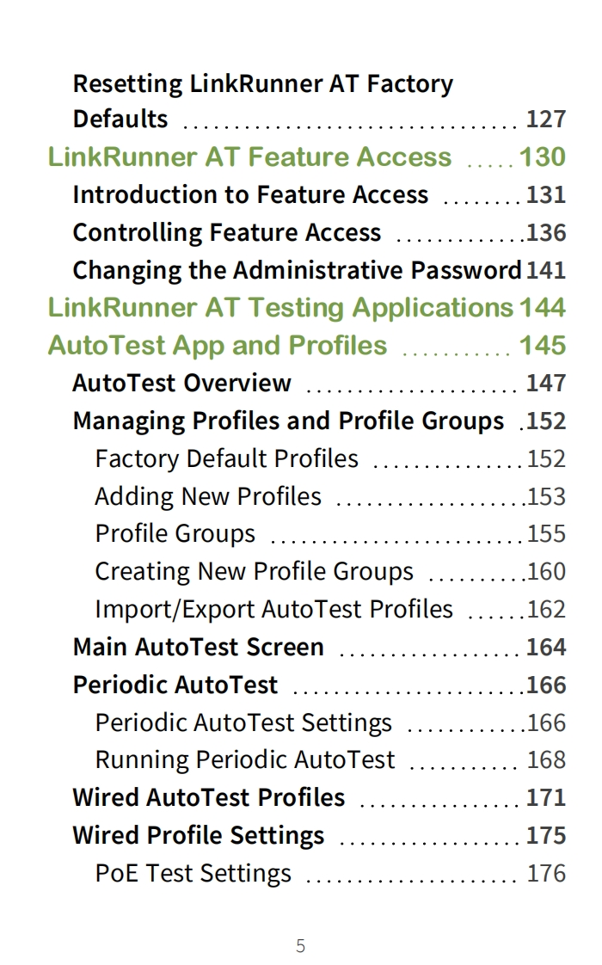
Task: Open 'LinkRunner AT Testing Applications' chapter
Action: (280, 308)
